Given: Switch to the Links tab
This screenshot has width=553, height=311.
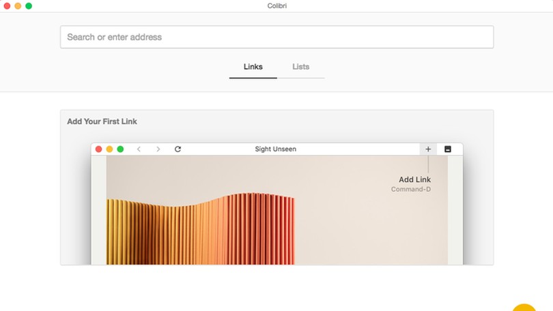Looking at the screenshot, I should [253, 67].
